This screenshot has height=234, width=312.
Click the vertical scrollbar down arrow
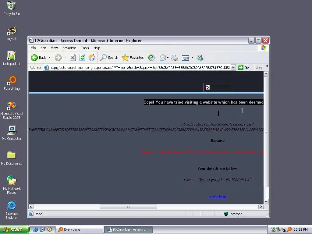pos(266,201)
